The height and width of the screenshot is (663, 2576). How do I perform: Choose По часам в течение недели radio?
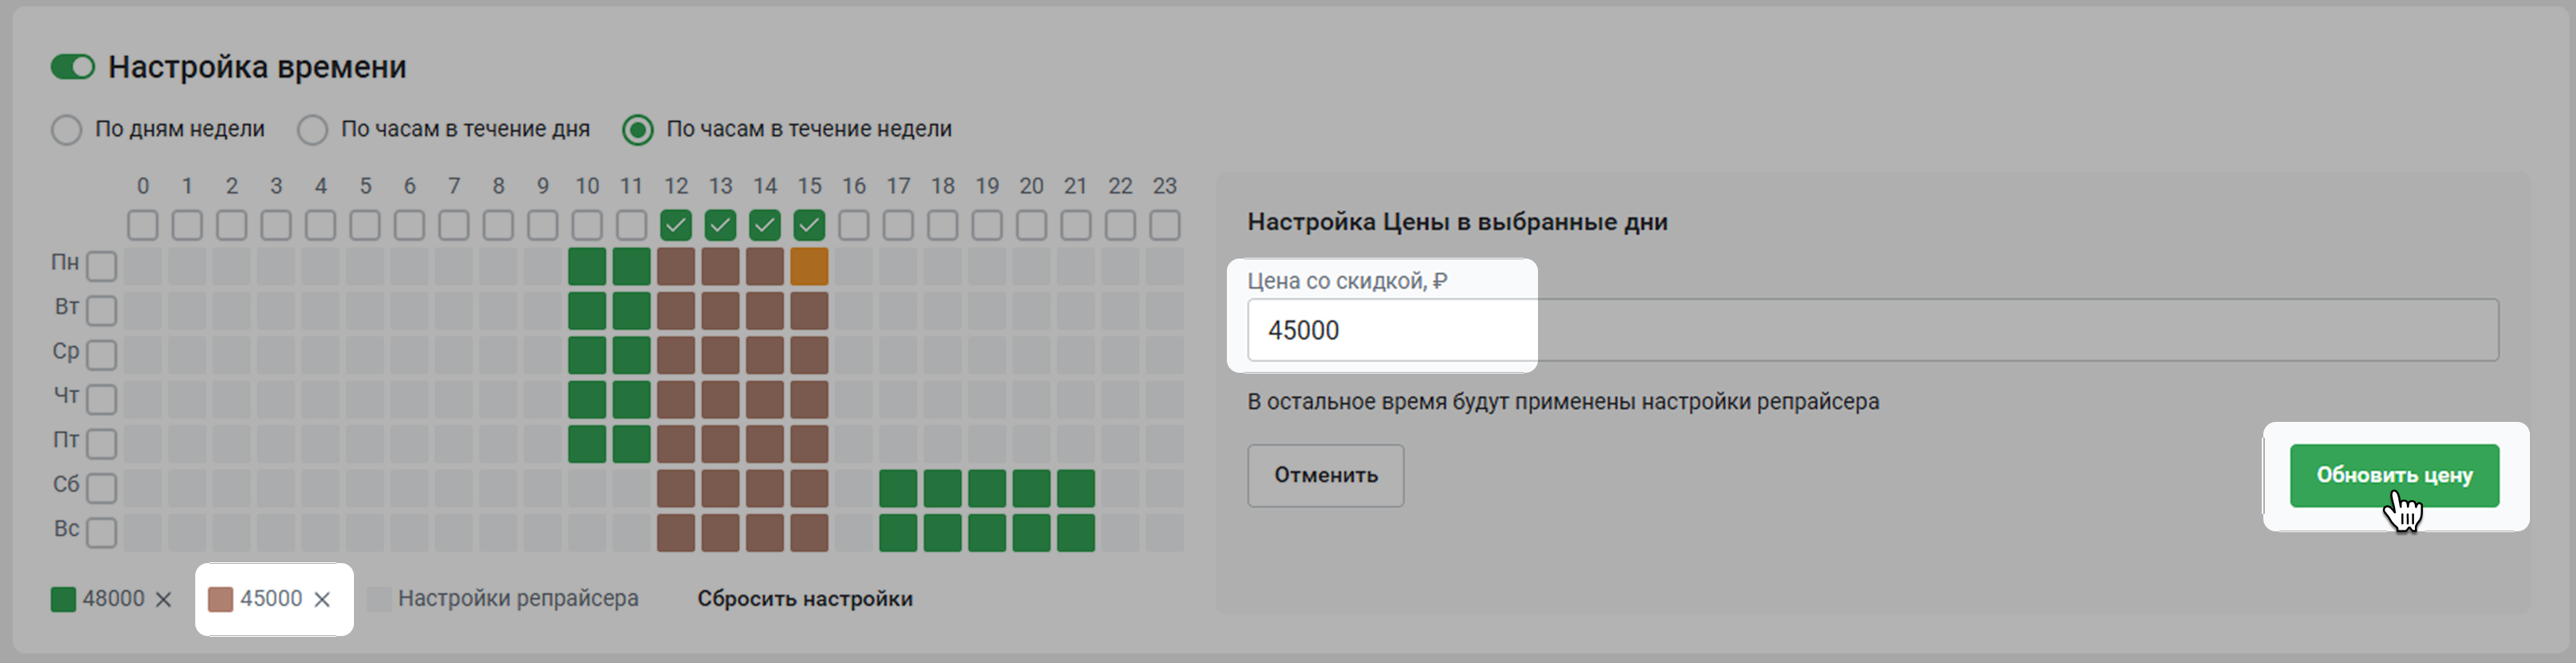click(638, 130)
